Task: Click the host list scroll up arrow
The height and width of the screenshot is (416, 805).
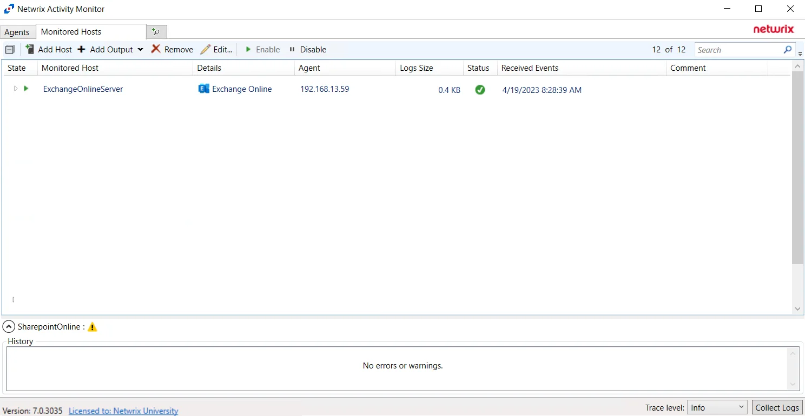Action: [797, 66]
